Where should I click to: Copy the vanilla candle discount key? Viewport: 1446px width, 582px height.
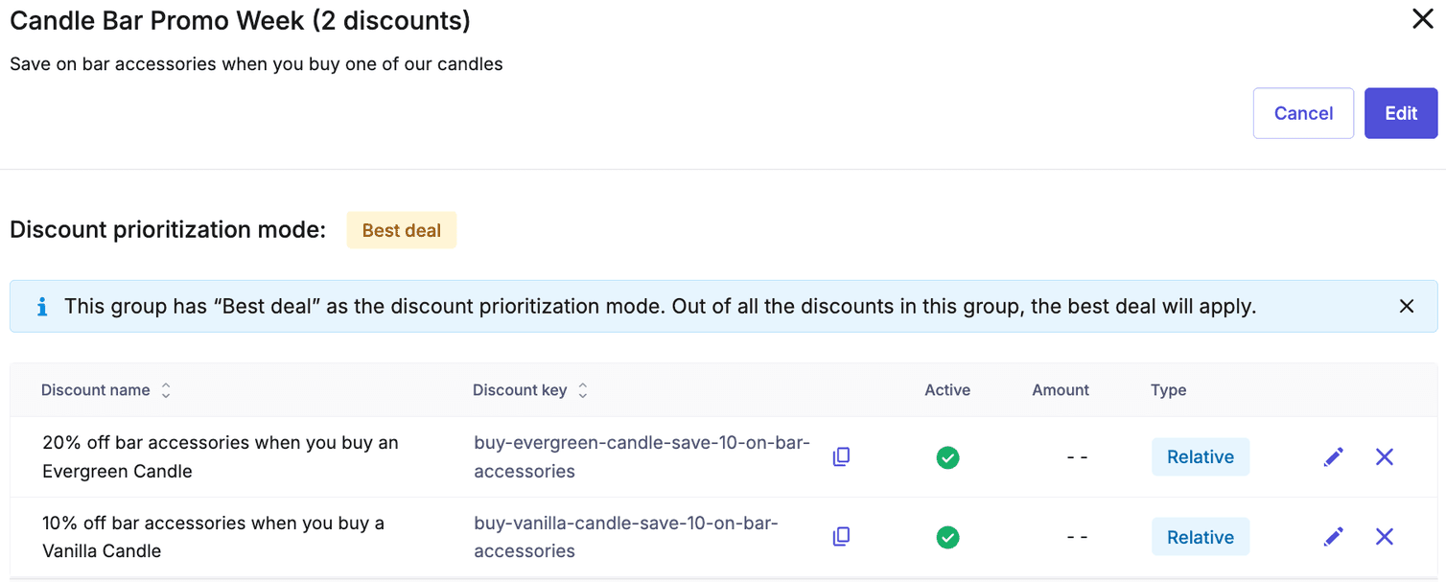click(841, 537)
